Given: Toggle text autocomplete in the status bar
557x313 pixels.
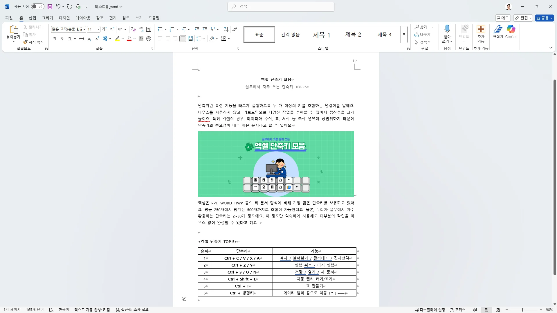Looking at the screenshot, I should click(x=92, y=310).
